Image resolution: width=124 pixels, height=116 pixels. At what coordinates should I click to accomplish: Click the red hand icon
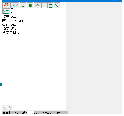click(6, 5)
